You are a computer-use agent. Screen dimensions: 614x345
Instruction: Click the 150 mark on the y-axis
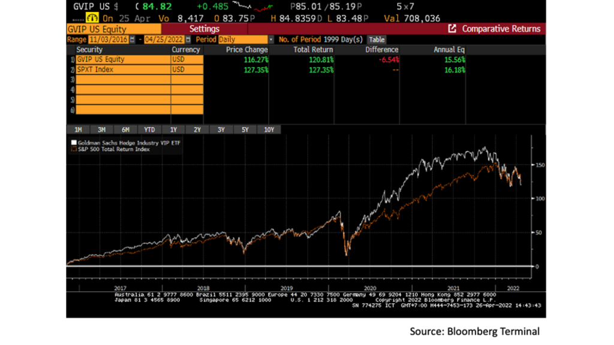coord(540,165)
